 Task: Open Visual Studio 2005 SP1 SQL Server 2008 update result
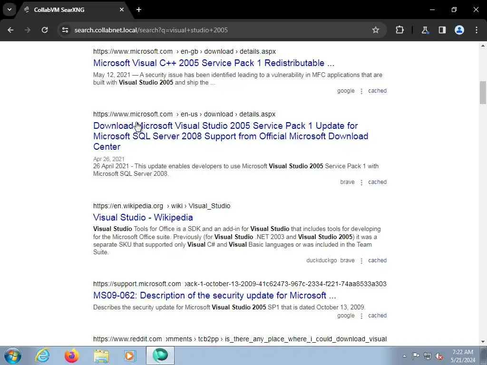pyautogui.click(x=231, y=136)
